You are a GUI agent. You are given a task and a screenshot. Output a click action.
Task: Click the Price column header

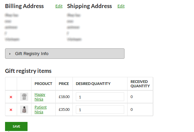coord(64,84)
